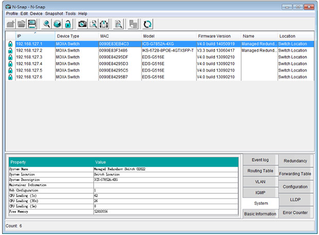Select the row with MAC 0090E84295B7

click(x=114, y=77)
